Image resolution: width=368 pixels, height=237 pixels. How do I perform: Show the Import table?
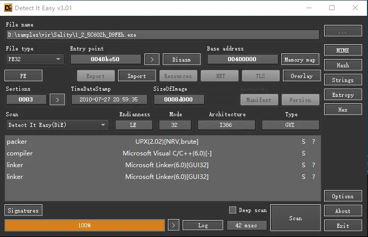point(136,76)
